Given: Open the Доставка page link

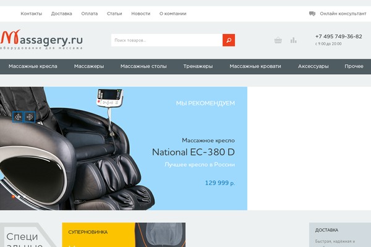Looking at the screenshot, I should pos(61,14).
